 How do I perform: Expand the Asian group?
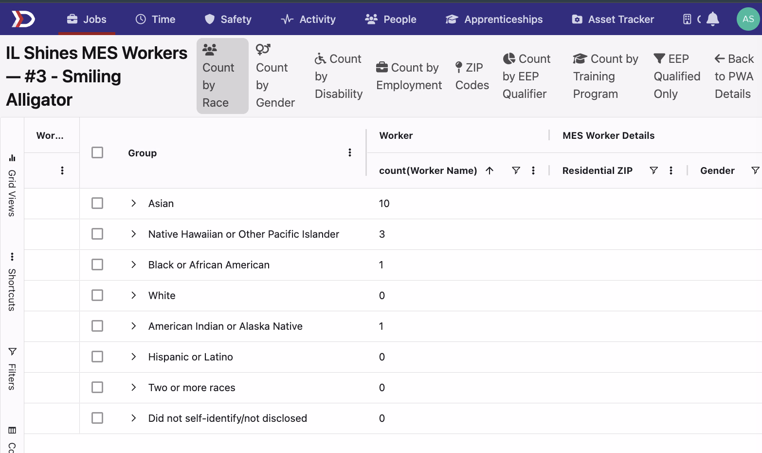[x=133, y=203]
